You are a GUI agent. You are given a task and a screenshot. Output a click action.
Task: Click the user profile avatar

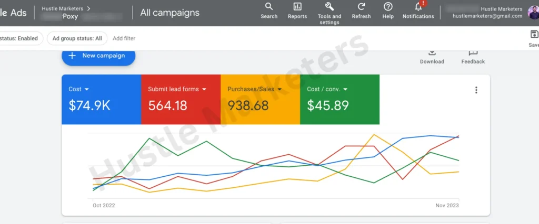click(x=532, y=12)
